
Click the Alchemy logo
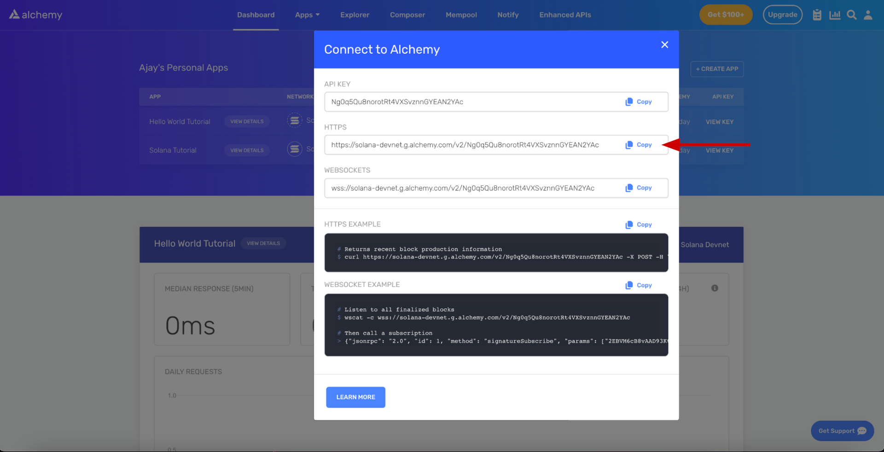pyautogui.click(x=35, y=15)
